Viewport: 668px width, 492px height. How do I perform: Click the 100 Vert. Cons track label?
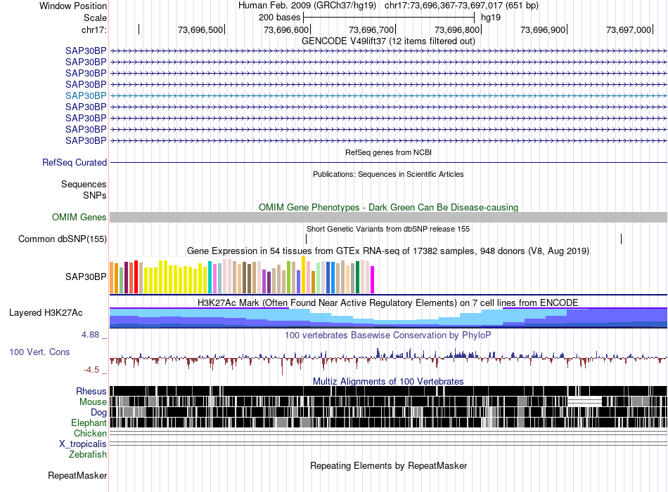(39, 352)
